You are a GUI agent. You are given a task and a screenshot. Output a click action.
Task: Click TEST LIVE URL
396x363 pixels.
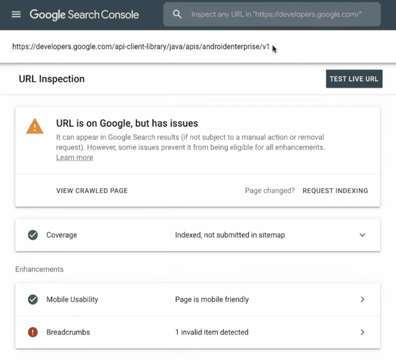[x=354, y=79]
